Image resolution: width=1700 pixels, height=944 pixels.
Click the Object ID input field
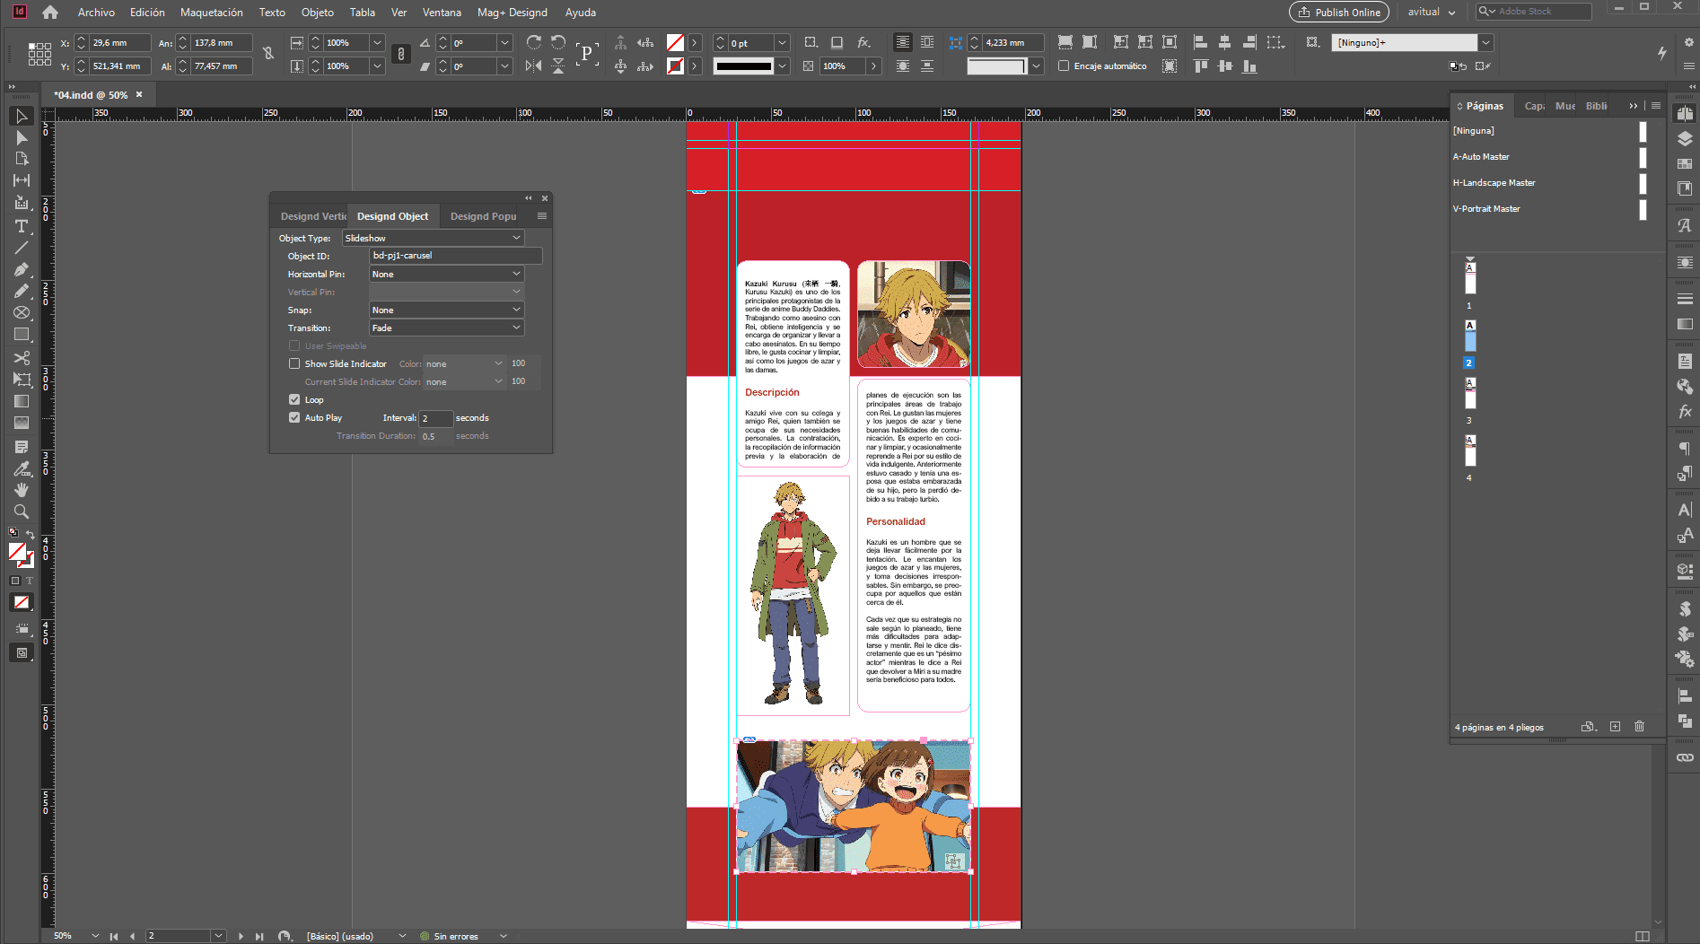click(x=455, y=256)
